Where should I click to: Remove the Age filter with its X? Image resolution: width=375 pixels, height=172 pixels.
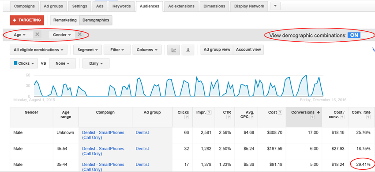click(37, 35)
